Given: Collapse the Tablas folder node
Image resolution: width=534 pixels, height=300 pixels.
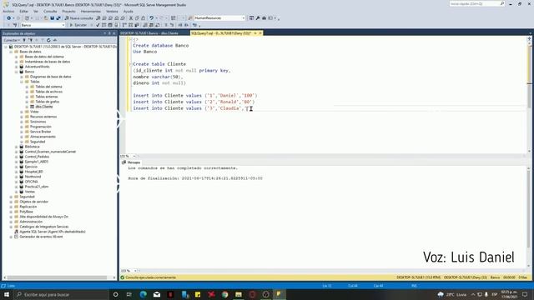Looking at the screenshot, I should 22,82.
